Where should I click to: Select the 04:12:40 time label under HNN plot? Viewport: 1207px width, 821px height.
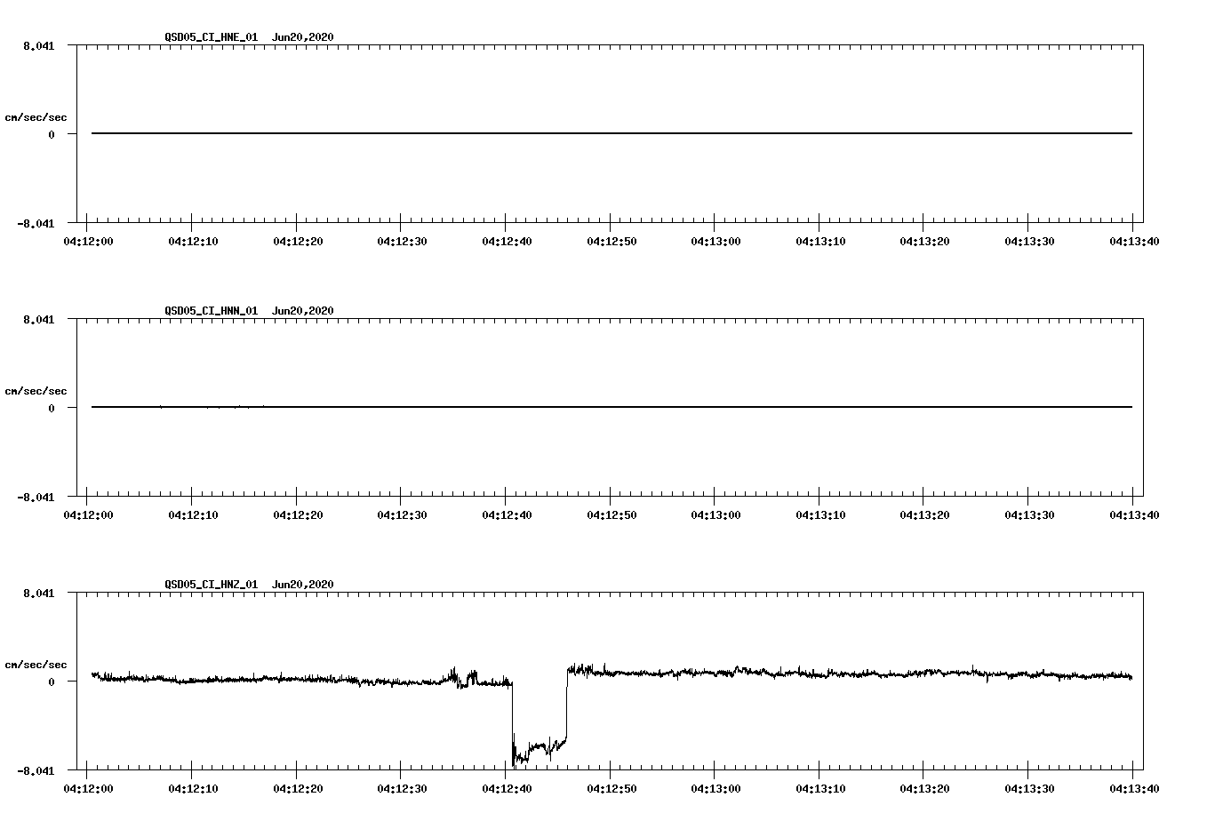(506, 514)
